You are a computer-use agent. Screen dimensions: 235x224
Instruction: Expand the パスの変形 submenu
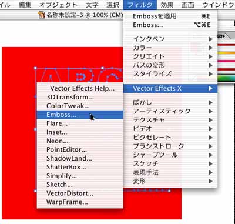(170, 65)
